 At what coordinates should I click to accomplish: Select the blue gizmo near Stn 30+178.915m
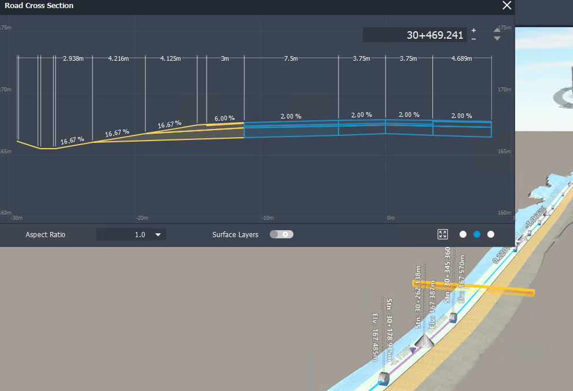click(383, 379)
